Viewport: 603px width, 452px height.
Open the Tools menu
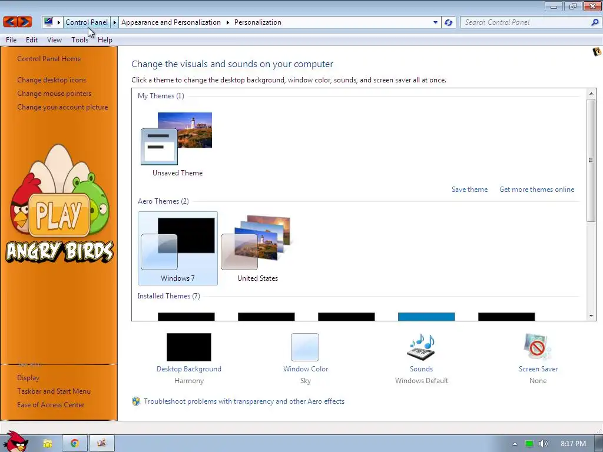[79, 39]
